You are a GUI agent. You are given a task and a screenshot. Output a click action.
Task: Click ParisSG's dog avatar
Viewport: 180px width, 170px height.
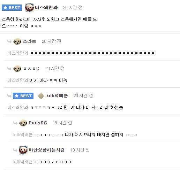tap(23, 123)
